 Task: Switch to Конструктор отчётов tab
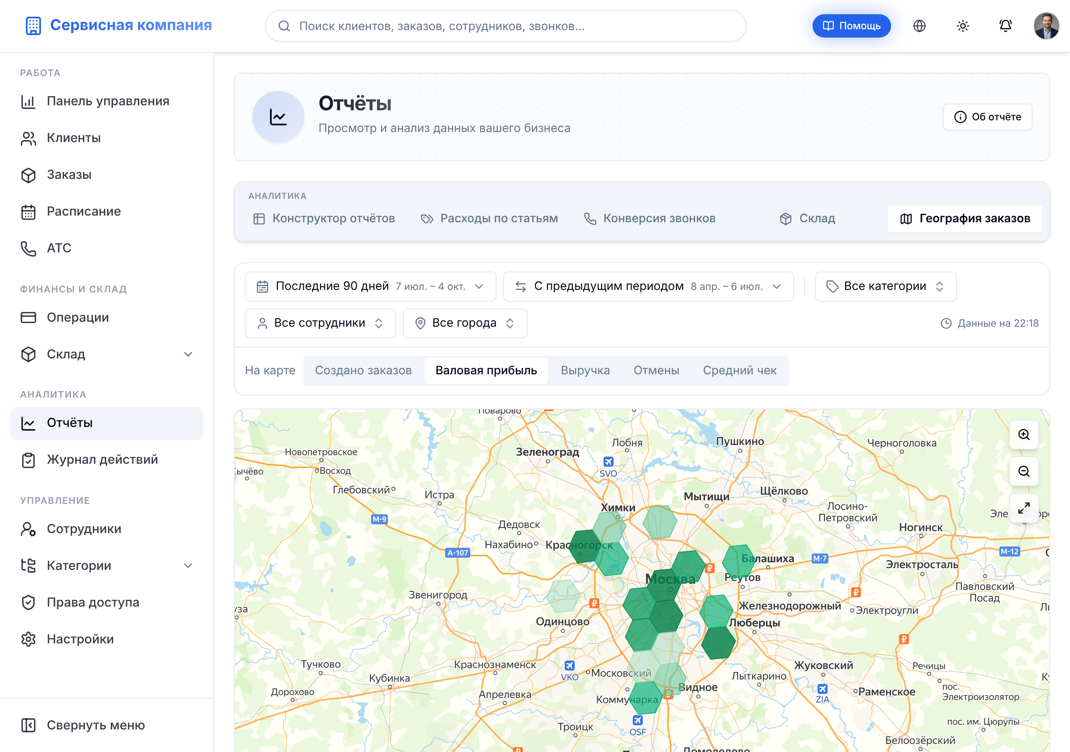(x=324, y=218)
